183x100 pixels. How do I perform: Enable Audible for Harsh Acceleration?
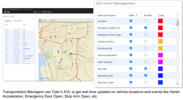click(x=146, y=55)
